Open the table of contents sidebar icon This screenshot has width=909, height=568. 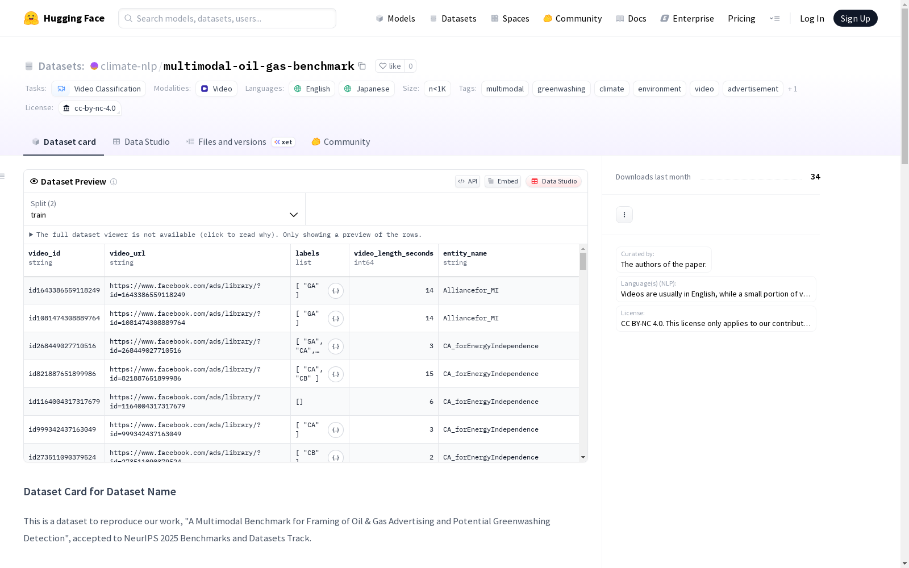pyautogui.click(x=3, y=176)
